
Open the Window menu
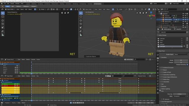(x=17, y=4)
